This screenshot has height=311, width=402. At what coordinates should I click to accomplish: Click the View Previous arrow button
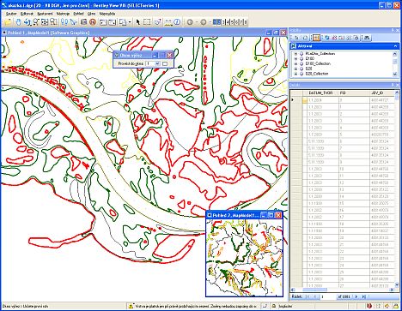point(190,21)
